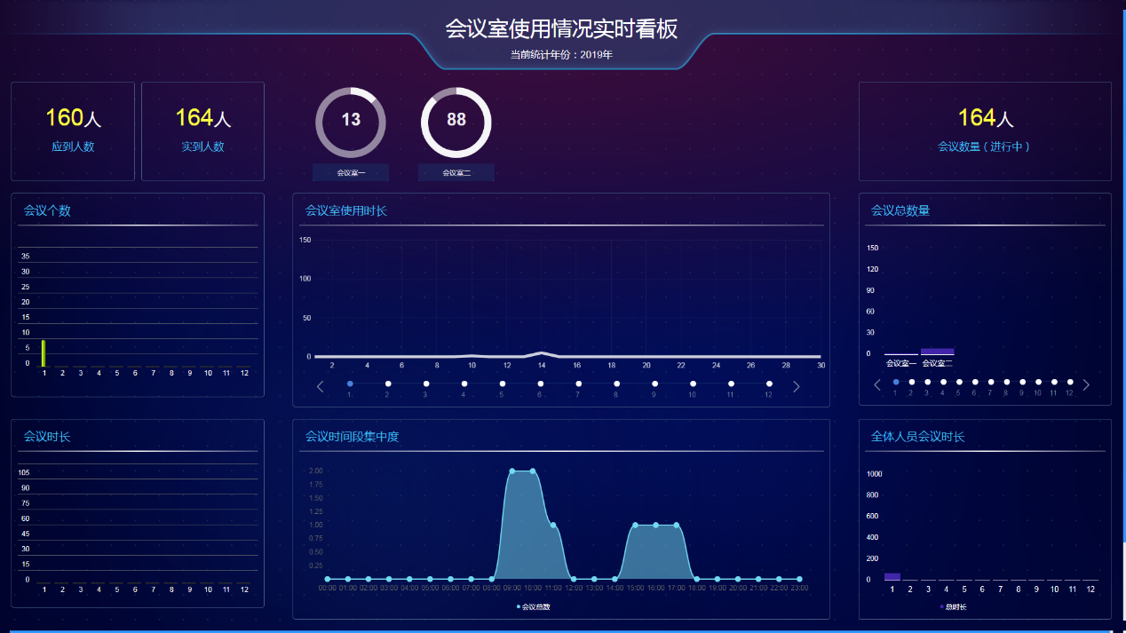Select month 9 dot on 会议室使用时长 timeline
The image size is (1126, 633).
654,384
